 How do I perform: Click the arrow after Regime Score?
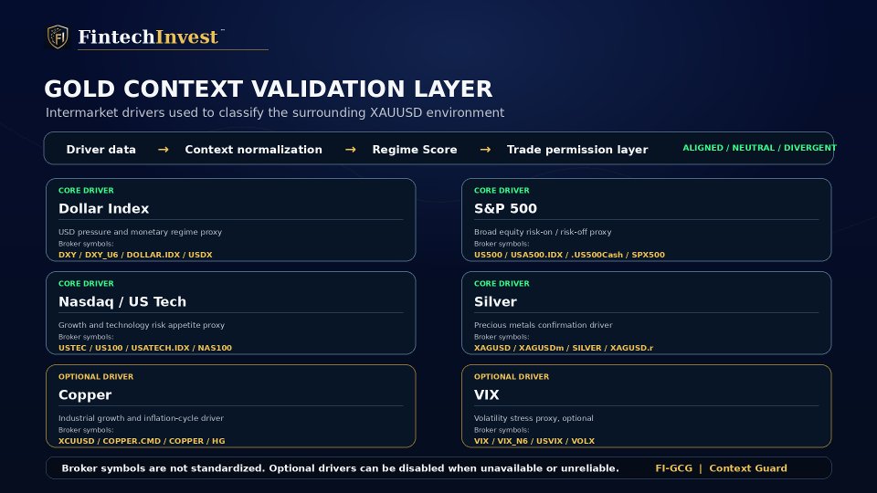click(485, 149)
